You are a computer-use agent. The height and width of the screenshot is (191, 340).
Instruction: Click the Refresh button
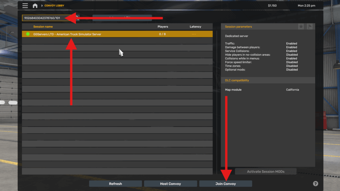tap(116, 184)
